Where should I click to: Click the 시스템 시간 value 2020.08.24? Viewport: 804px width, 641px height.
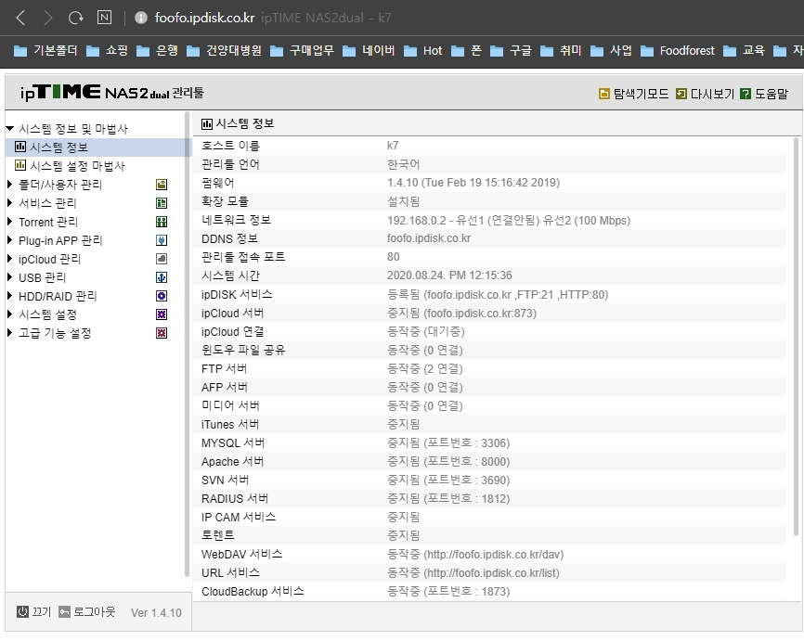tap(449, 276)
